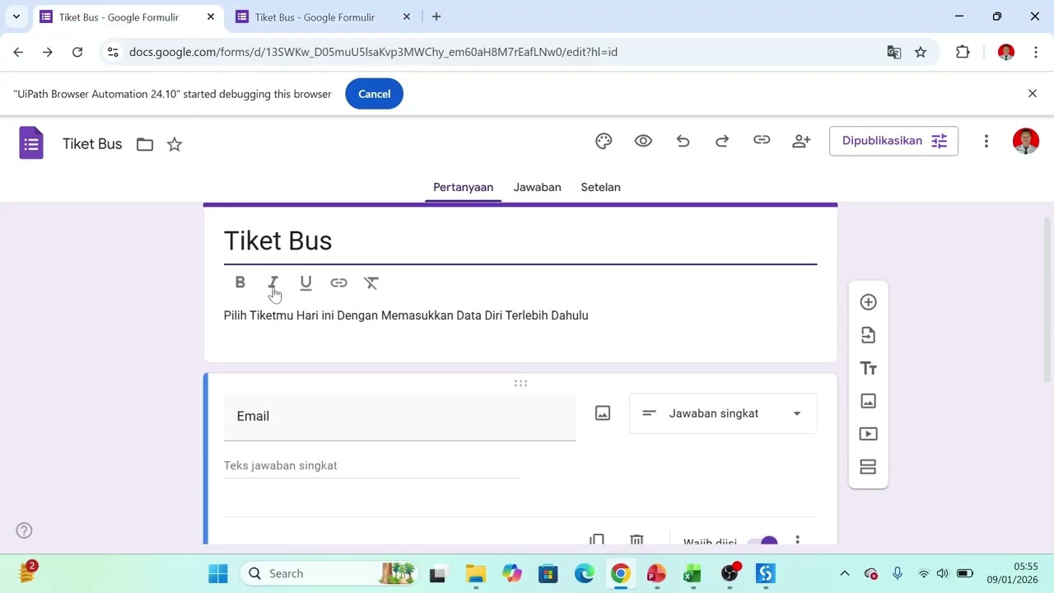Duplicate the Email question
1054x593 pixels.
point(597,540)
